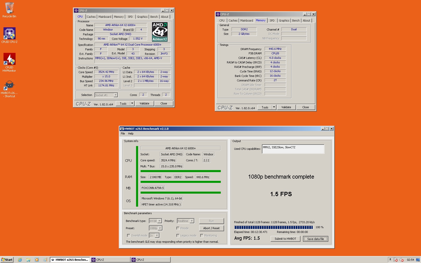Click the FOXCONN A79A-S motherboard field

coord(153,188)
